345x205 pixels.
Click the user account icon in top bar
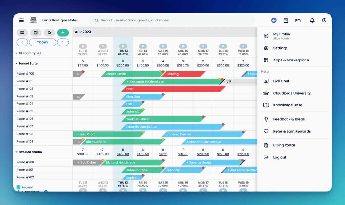pos(324,20)
